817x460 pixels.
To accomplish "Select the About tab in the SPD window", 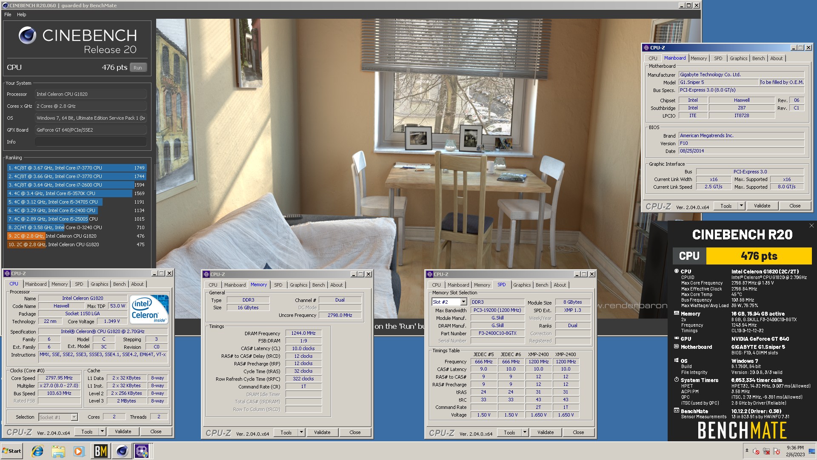I will pyautogui.click(x=560, y=285).
